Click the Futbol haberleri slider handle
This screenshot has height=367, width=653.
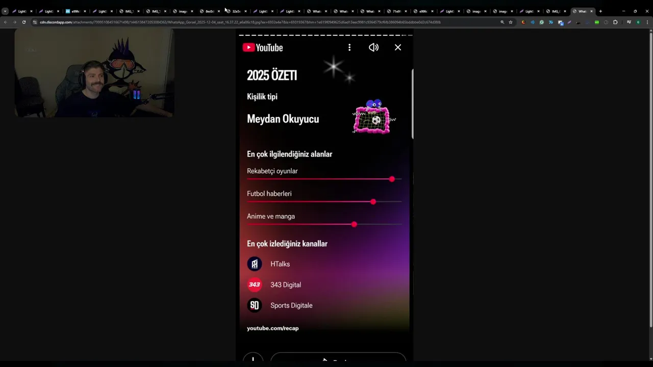pos(373,202)
